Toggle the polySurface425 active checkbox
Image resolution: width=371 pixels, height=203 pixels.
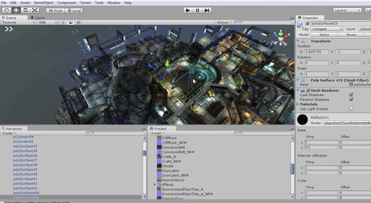point(308,23)
